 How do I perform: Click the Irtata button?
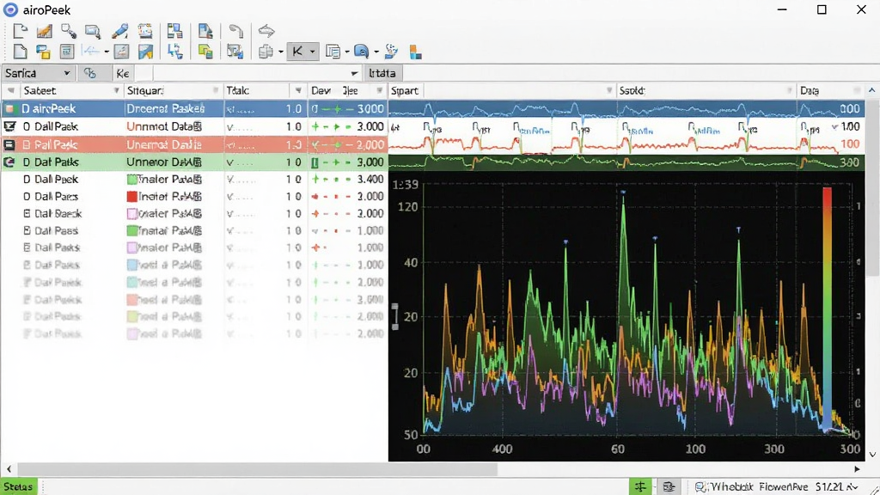(382, 73)
